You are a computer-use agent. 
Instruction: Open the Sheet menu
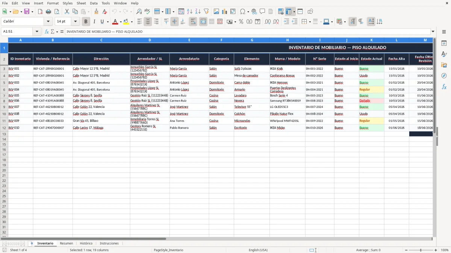[81, 3]
